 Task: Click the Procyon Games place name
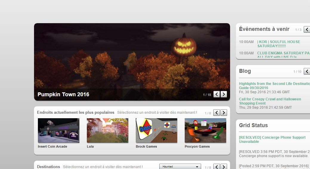click(197, 146)
